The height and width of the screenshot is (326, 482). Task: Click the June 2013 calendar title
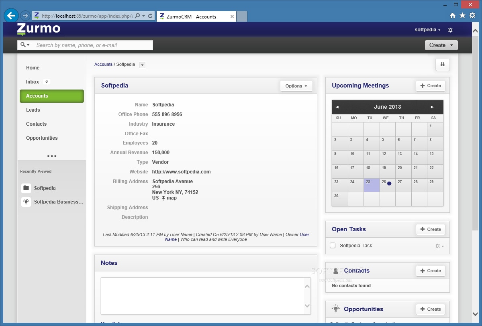click(387, 107)
